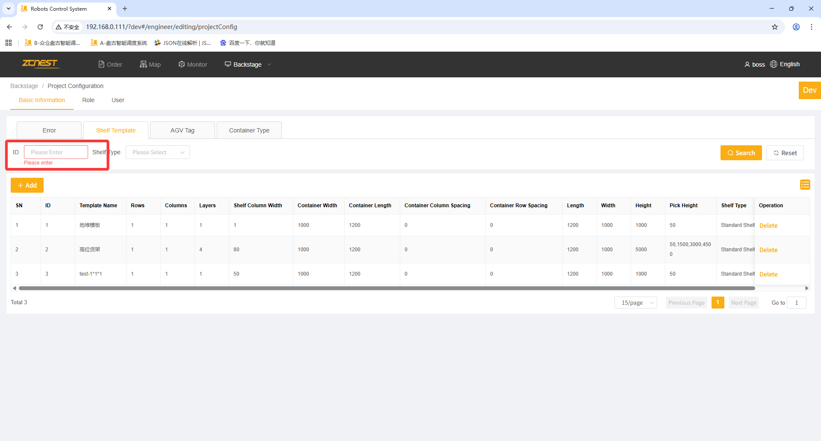The height and width of the screenshot is (441, 821).
Task: Open the browser apps grid icon
Action: pyautogui.click(x=9, y=43)
